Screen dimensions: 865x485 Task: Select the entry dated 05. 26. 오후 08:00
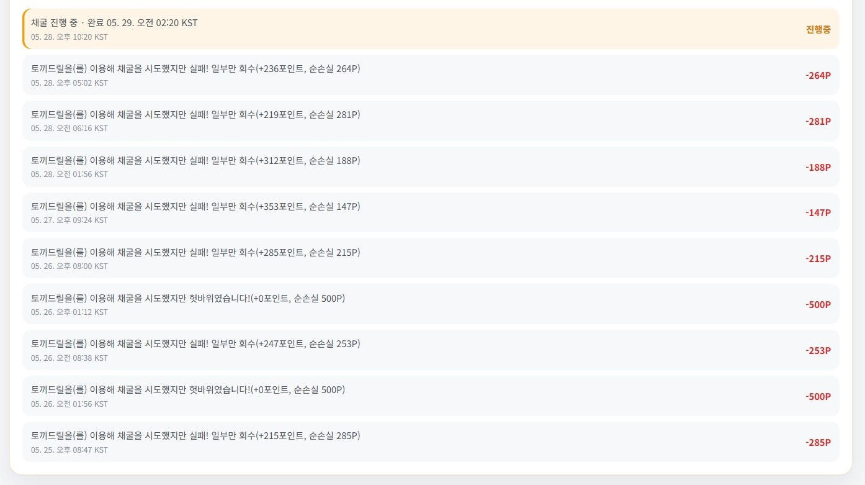pyautogui.click(x=431, y=258)
